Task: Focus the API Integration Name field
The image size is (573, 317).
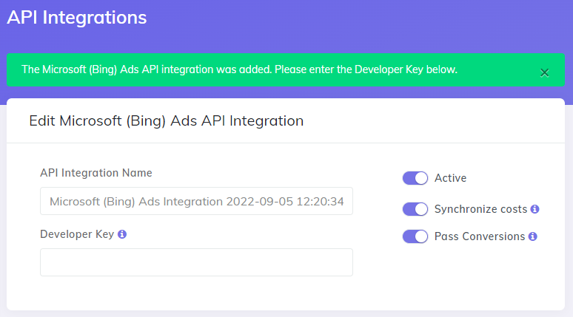Action: (197, 201)
